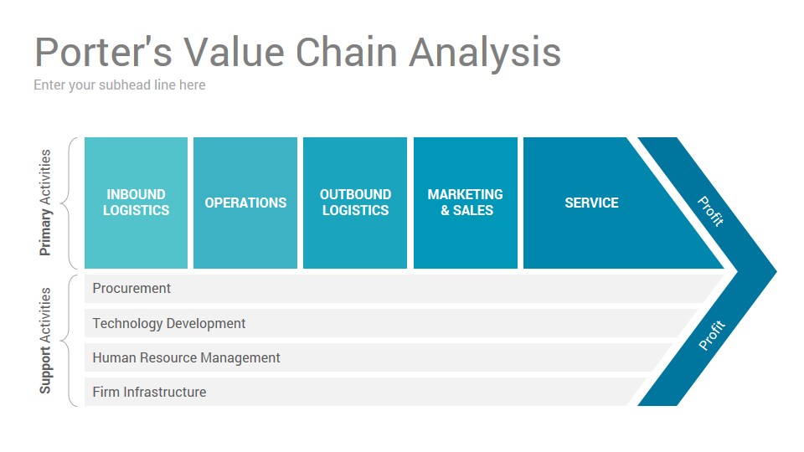Click the 'Enter your subhead line here' text
804x452 pixels.
coord(120,85)
